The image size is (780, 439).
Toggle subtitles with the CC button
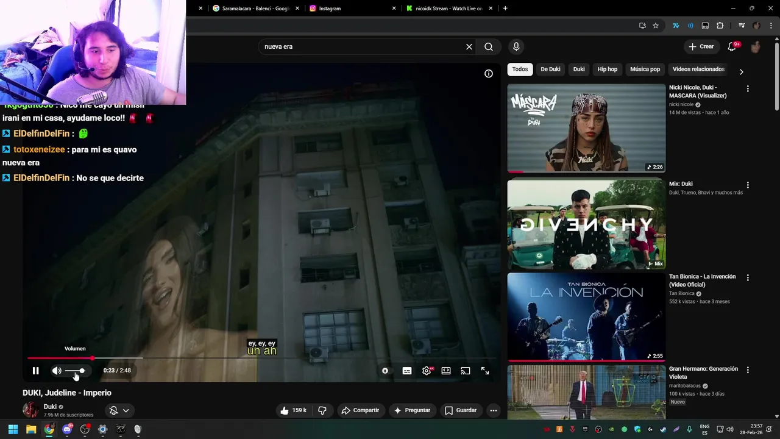coord(407,371)
